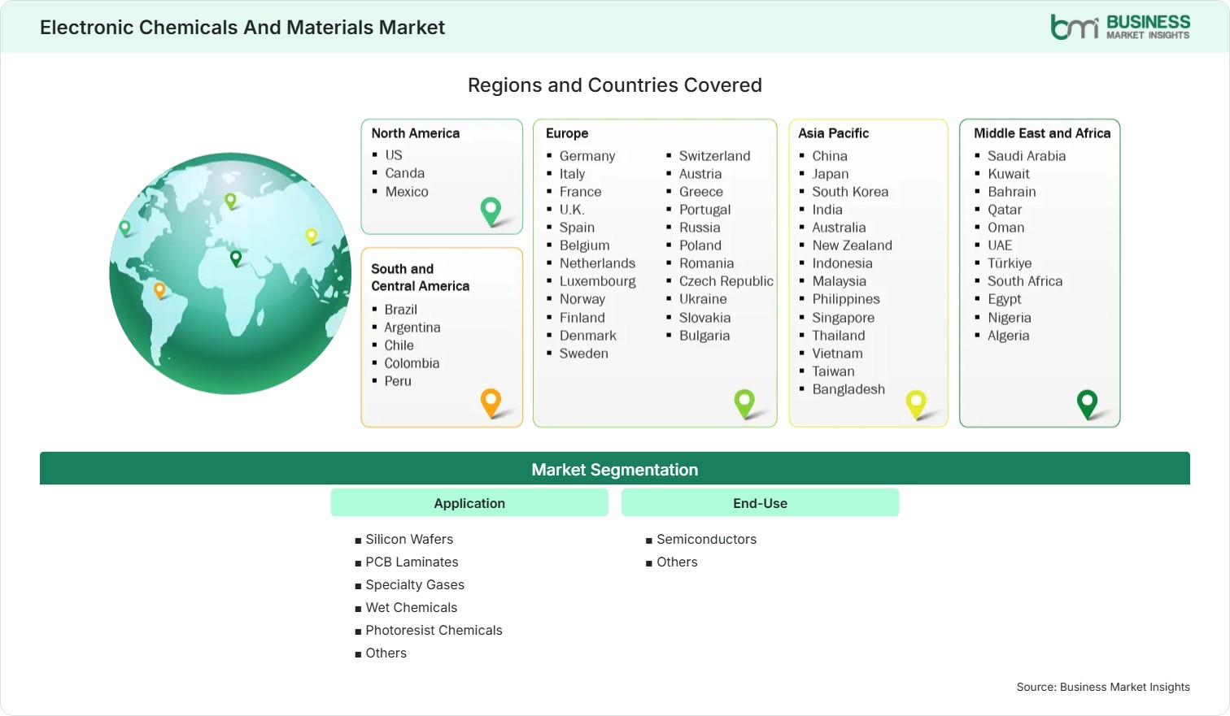Click the orange map pin on the globe
1230x716 pixels.
pyautogui.click(x=159, y=290)
